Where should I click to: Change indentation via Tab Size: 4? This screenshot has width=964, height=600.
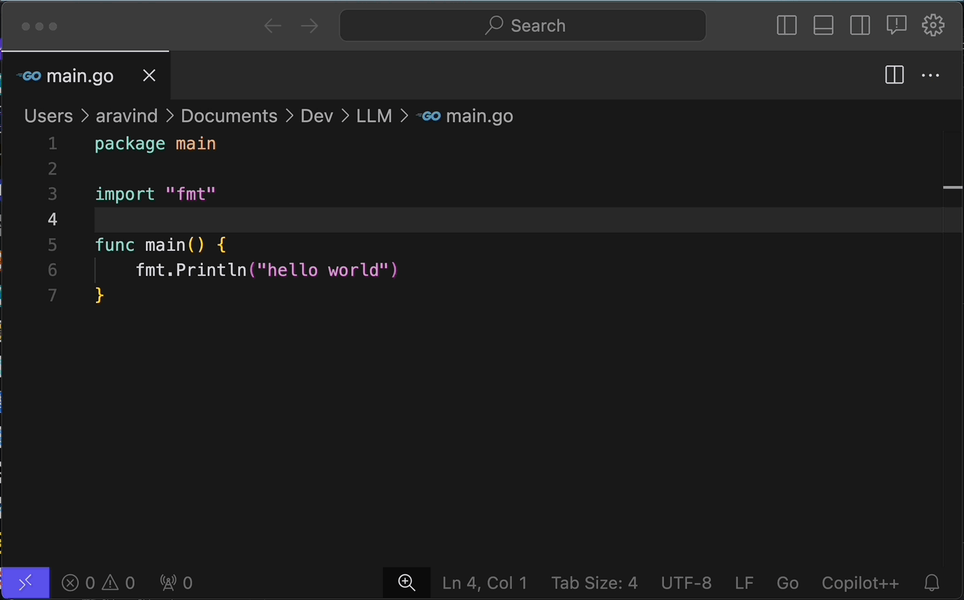(595, 583)
